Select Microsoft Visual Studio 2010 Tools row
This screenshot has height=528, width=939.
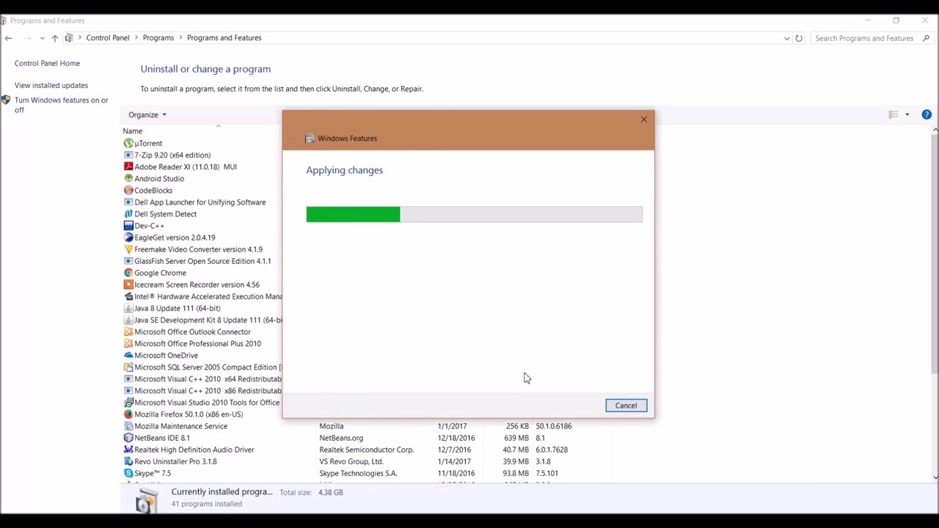pos(202,402)
